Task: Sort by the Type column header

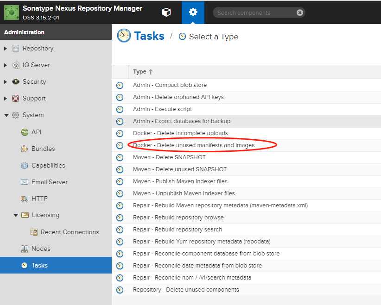Action: [140, 72]
